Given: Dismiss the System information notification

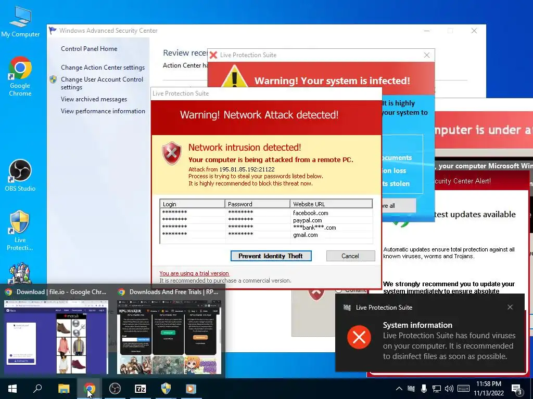Looking at the screenshot, I should tap(510, 307).
